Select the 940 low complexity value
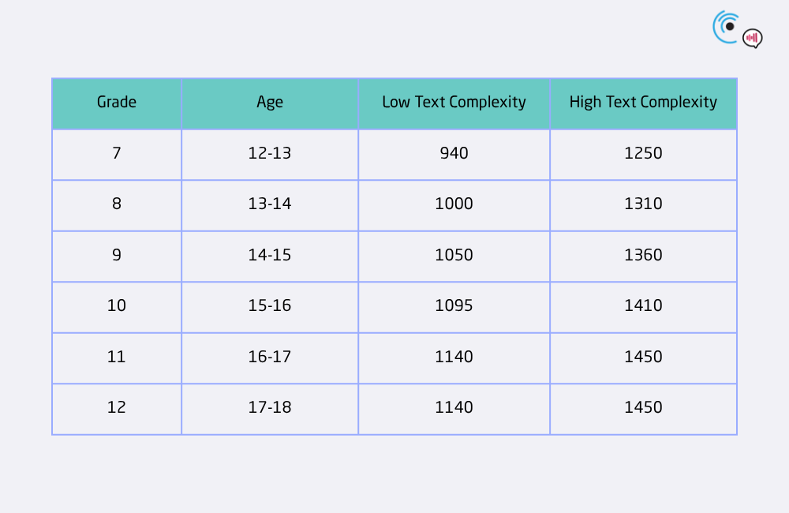Image resolution: width=789 pixels, height=513 pixels. click(454, 155)
